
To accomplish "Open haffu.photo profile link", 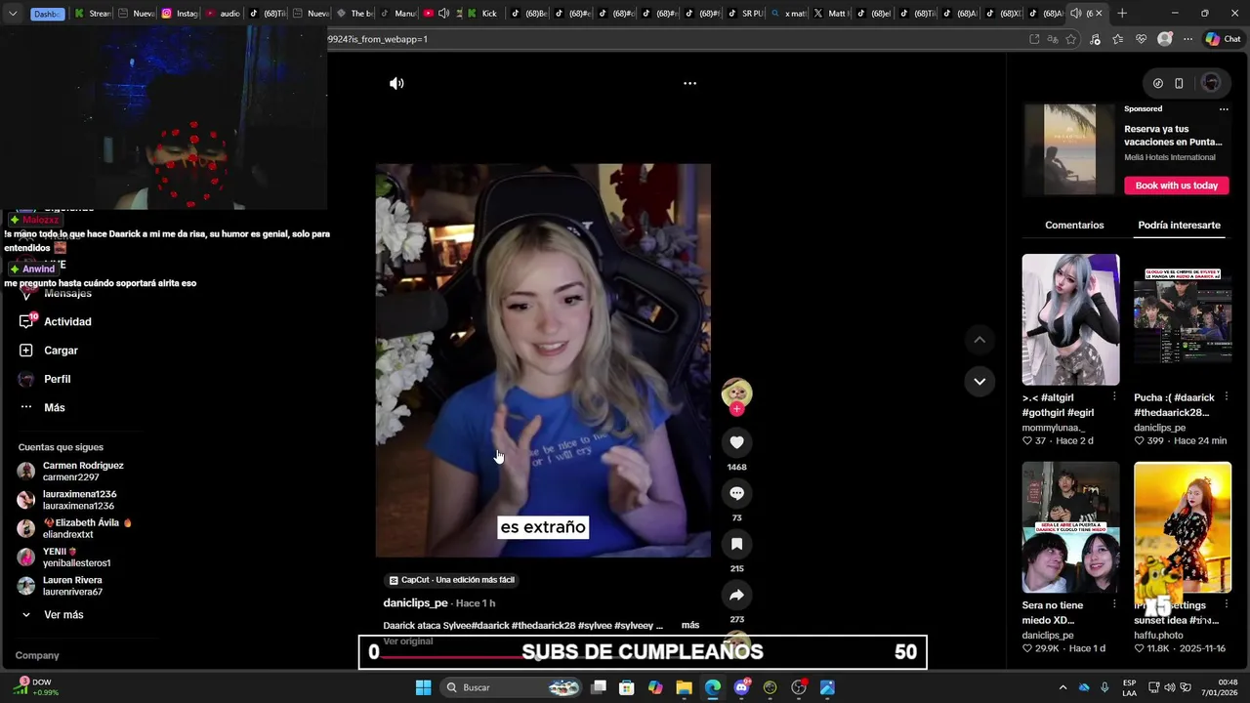I will (1158, 635).
